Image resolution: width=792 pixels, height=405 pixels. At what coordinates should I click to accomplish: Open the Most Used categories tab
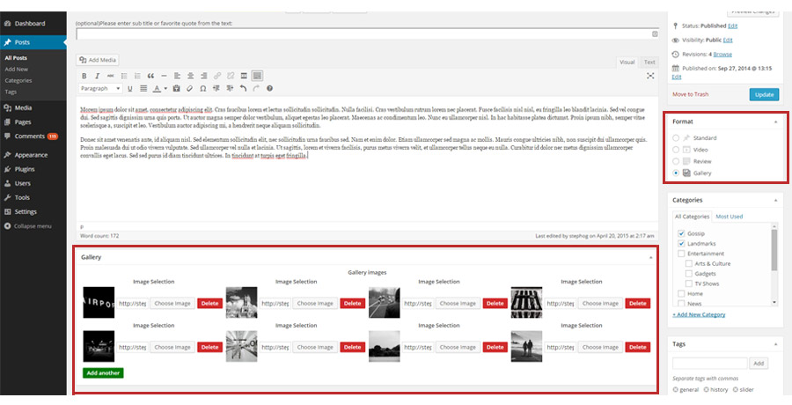point(729,217)
